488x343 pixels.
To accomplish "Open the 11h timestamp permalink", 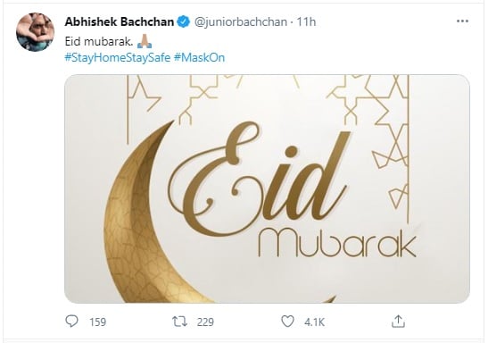I will [x=306, y=21].
